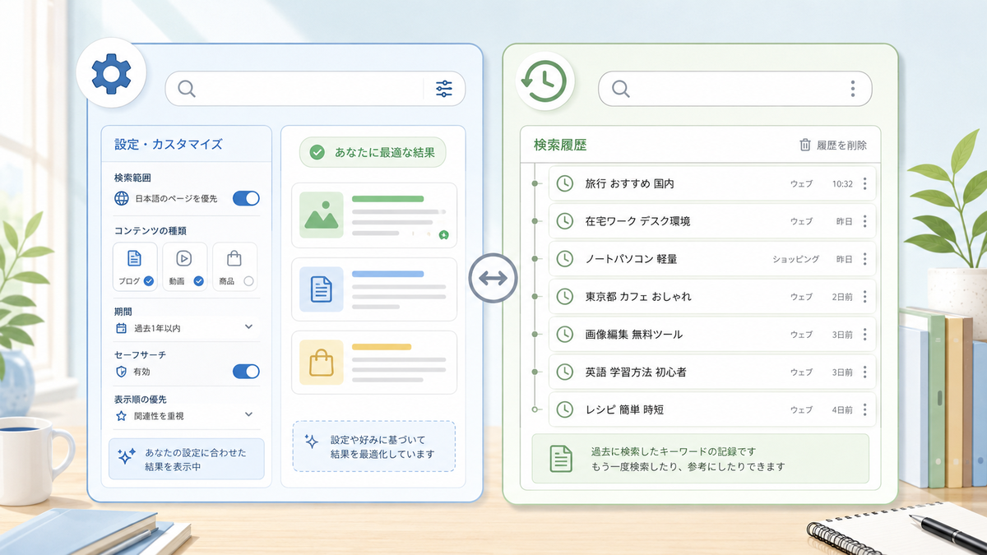Focus the search field in history panel
The image size is (987, 555).
(x=736, y=88)
